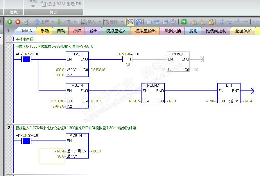
Task: Toggle the highlighted program status monitoring icon
Action: (130, 22)
